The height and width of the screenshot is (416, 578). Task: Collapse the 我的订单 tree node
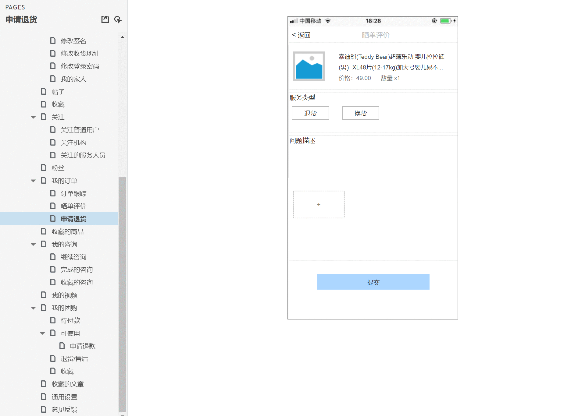(33, 181)
